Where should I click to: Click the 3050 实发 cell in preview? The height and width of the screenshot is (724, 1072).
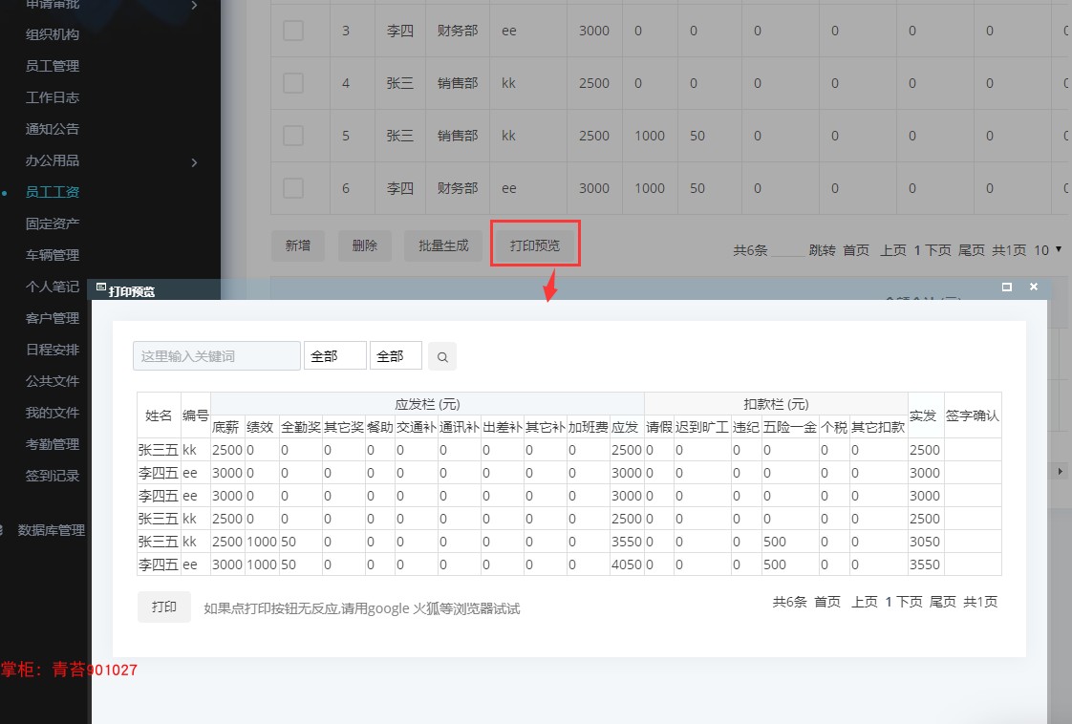pos(925,542)
